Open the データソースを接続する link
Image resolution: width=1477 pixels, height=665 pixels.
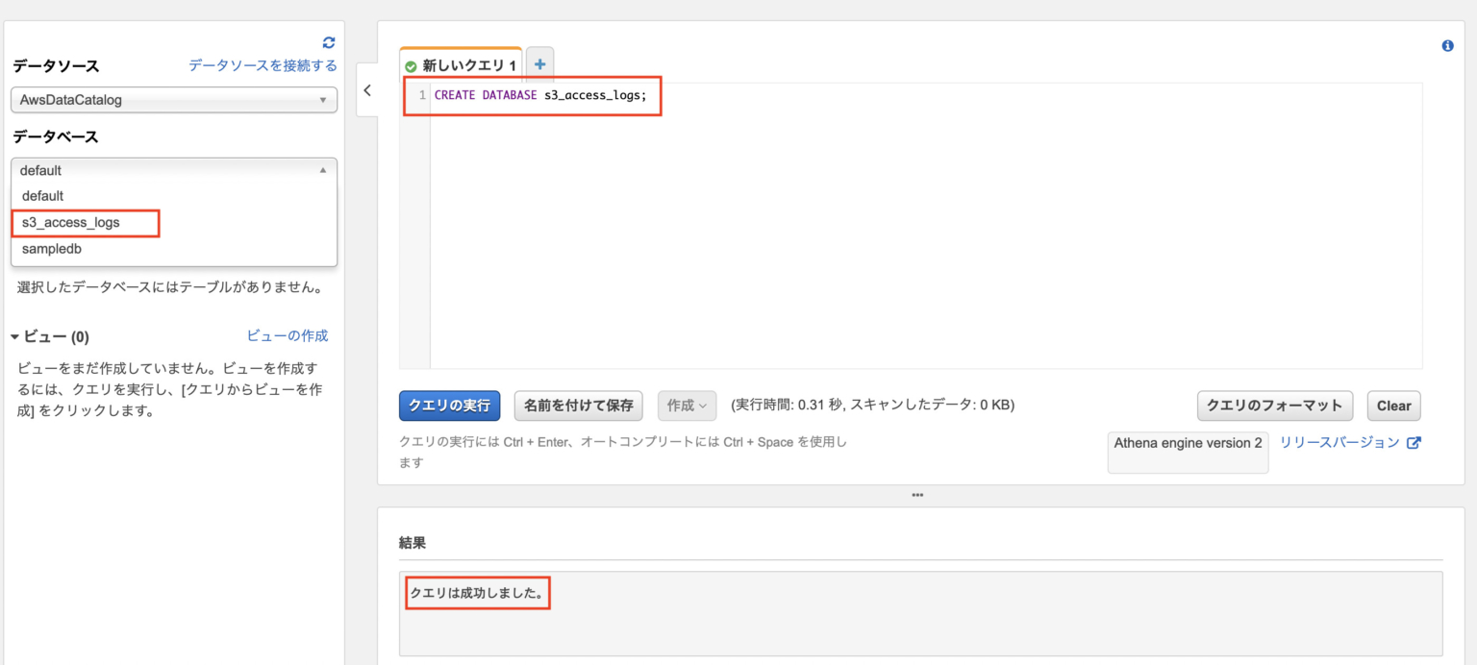pos(263,65)
